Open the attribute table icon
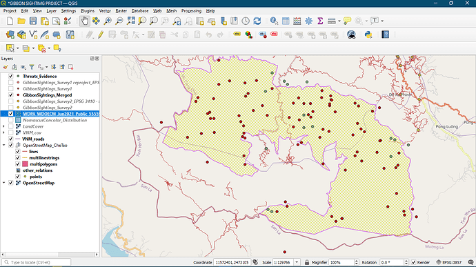Image resolution: width=476 pixels, height=267 pixels. point(286,21)
